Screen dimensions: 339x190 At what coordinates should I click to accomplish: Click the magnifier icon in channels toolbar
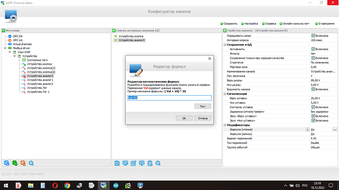pyautogui.click(x=158, y=163)
